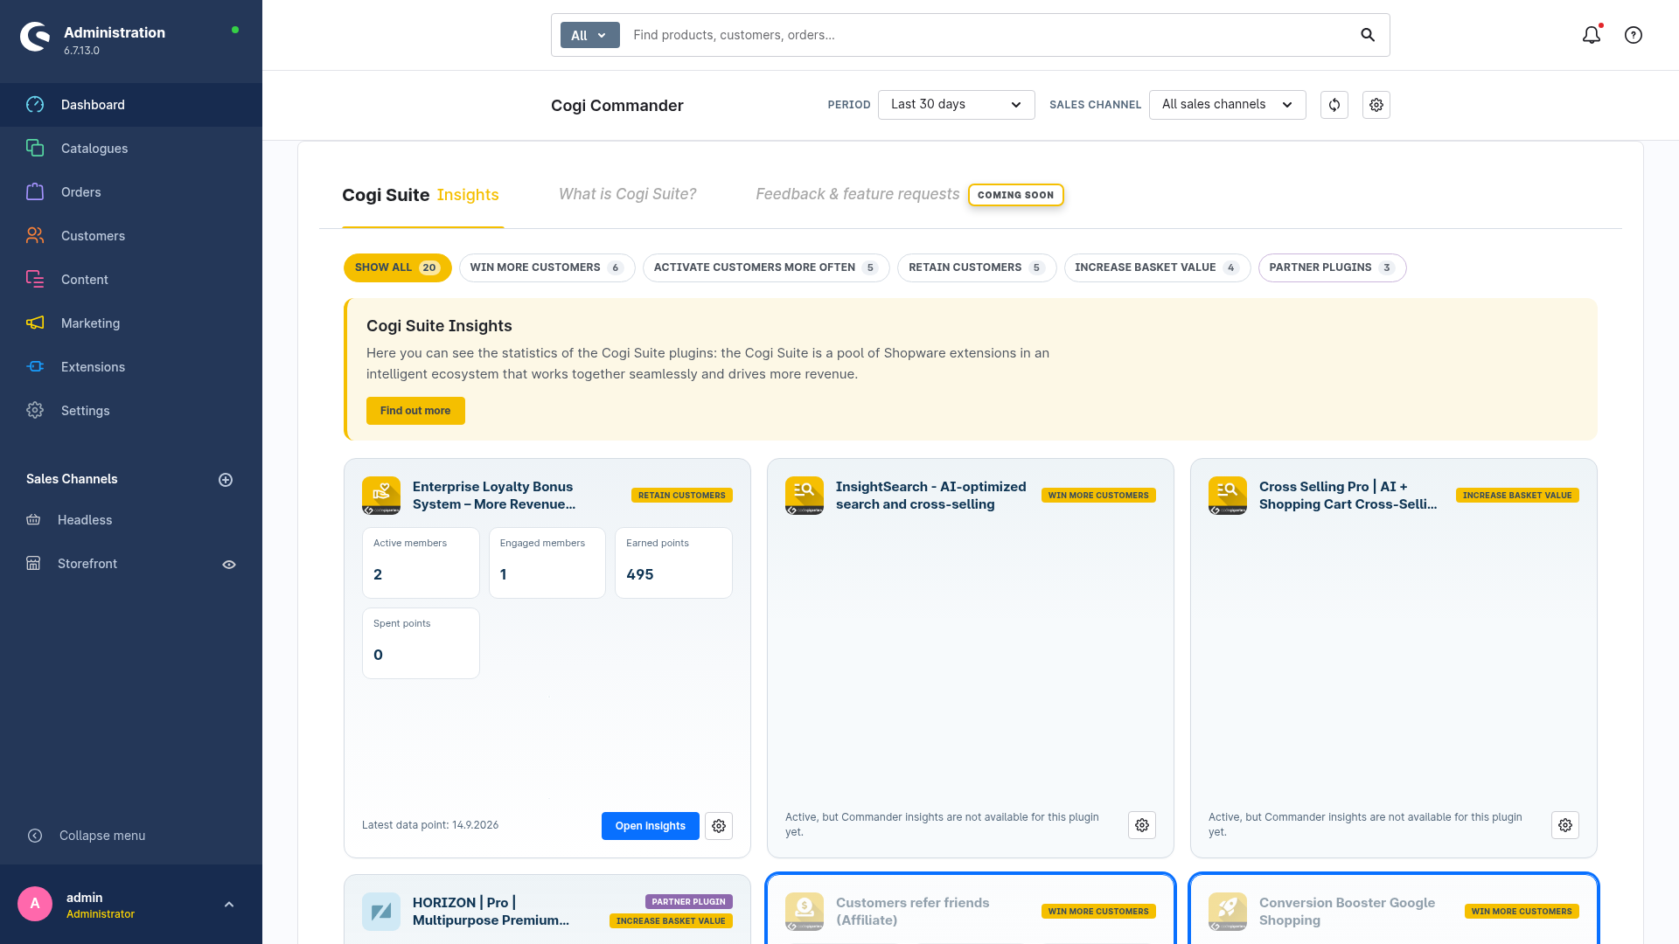Open the Headless sales channel
The image size is (1679, 944).
click(85, 520)
